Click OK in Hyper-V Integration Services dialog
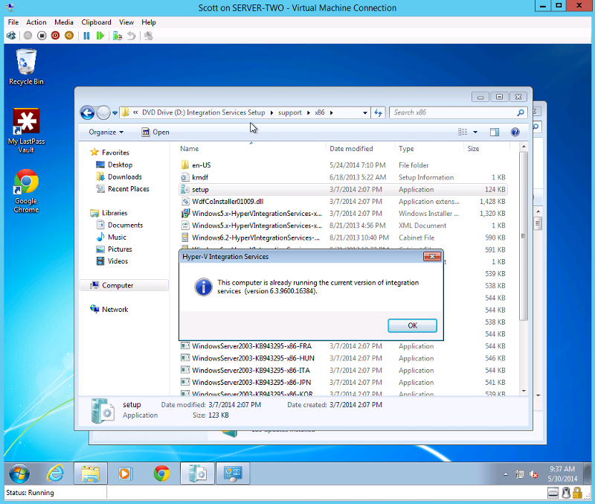The height and width of the screenshot is (504, 595). [412, 325]
